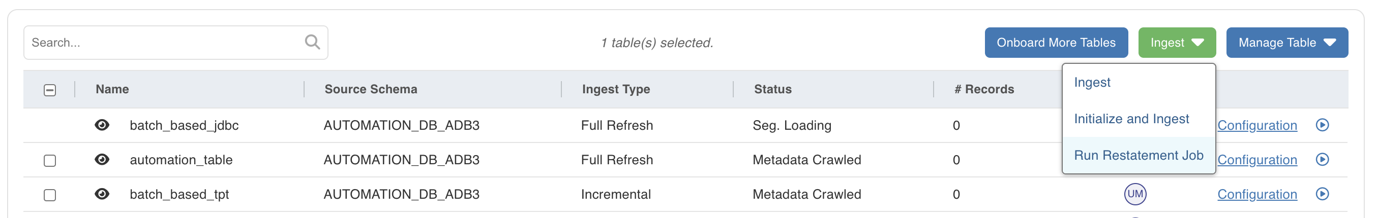The image size is (1377, 218).
Task: Click the eye icon for batch_based_tpt
Action: pos(102,194)
